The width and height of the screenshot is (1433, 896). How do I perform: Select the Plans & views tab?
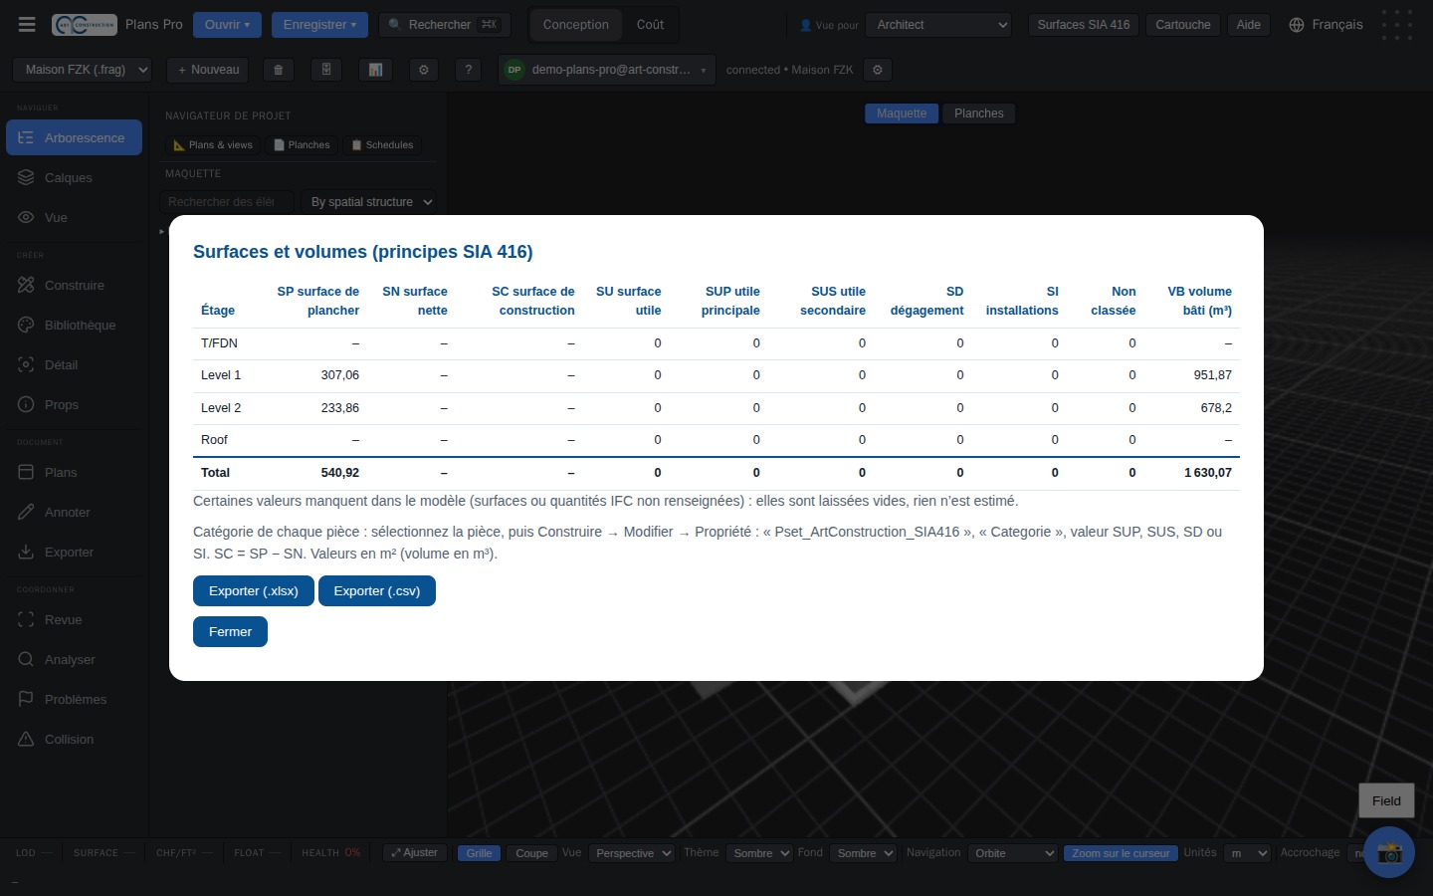213,145
